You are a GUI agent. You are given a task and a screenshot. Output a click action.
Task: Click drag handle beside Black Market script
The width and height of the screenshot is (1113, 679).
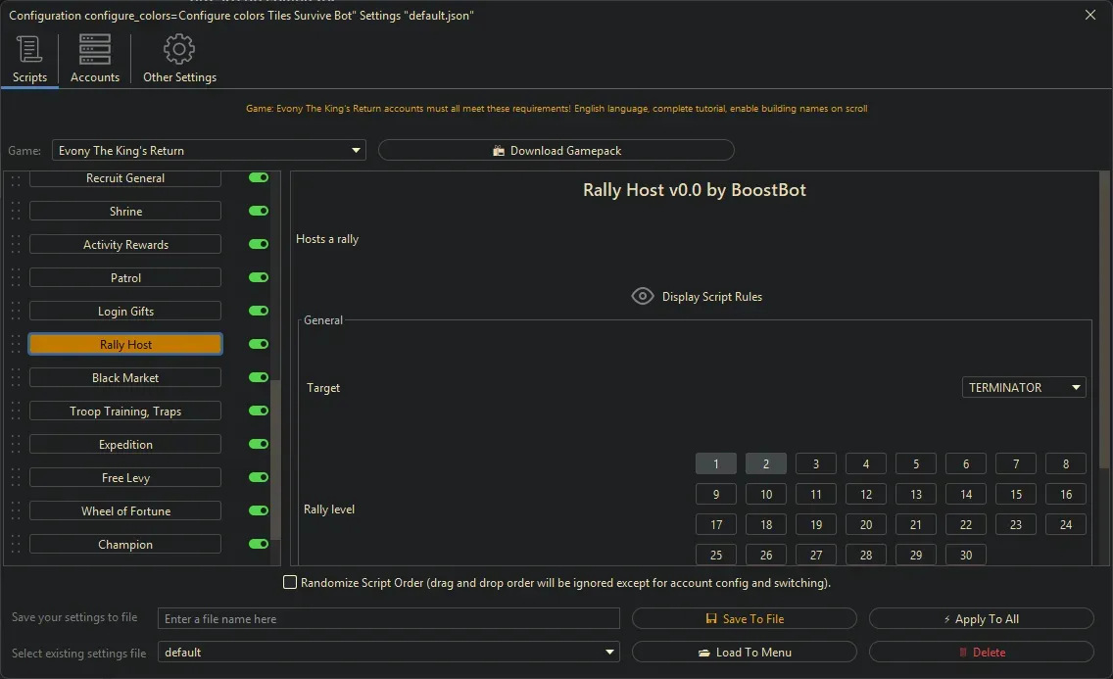coord(15,378)
